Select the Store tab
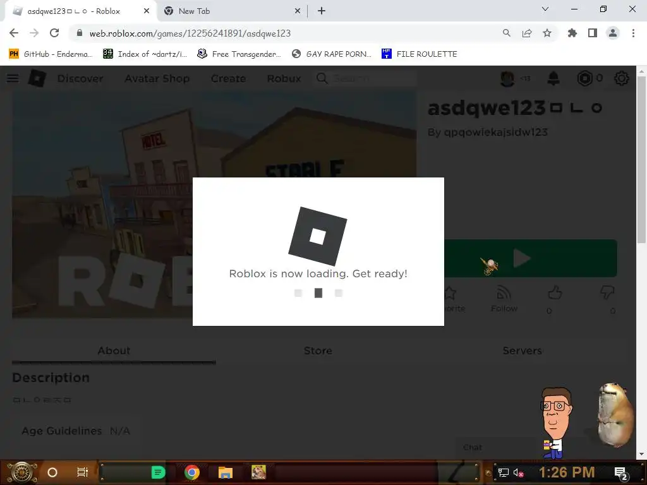 tap(318, 350)
